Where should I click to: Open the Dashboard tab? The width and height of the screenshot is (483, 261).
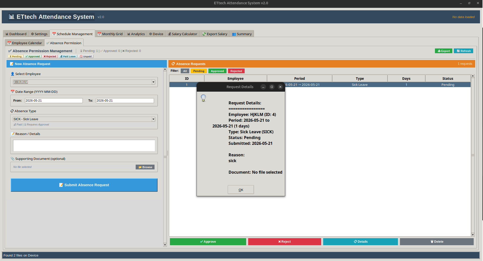tap(16, 34)
